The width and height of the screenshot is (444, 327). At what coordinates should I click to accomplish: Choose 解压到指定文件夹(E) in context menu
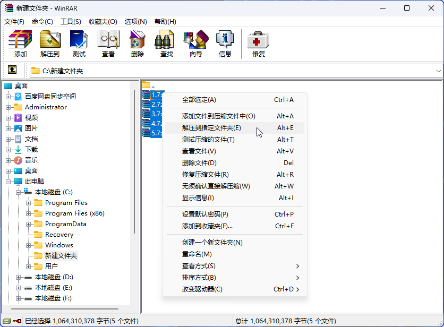coord(234,128)
